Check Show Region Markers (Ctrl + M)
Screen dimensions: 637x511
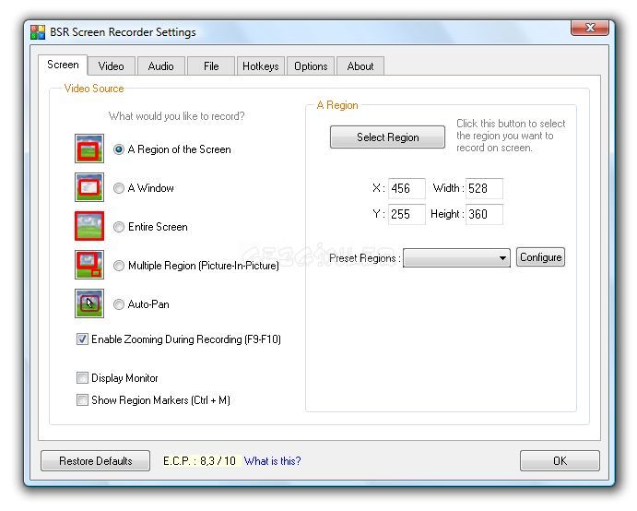click(x=82, y=400)
